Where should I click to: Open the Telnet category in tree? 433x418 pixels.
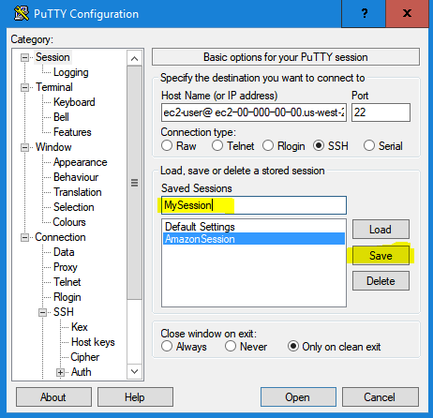[67, 282]
